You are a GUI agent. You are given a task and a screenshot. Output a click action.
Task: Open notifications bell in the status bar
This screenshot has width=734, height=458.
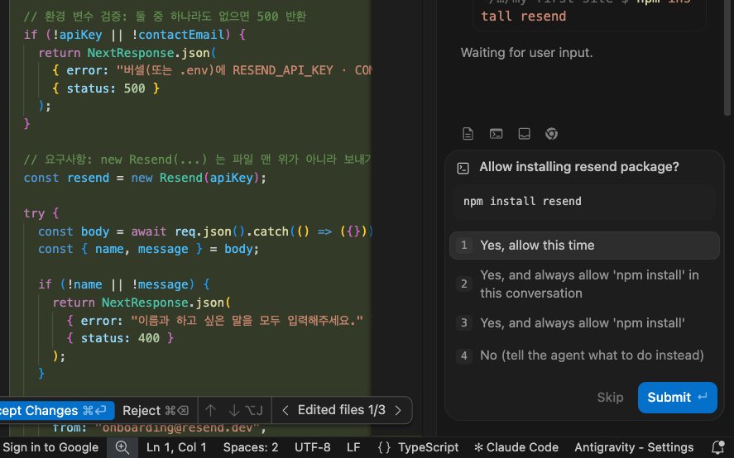coord(718,447)
